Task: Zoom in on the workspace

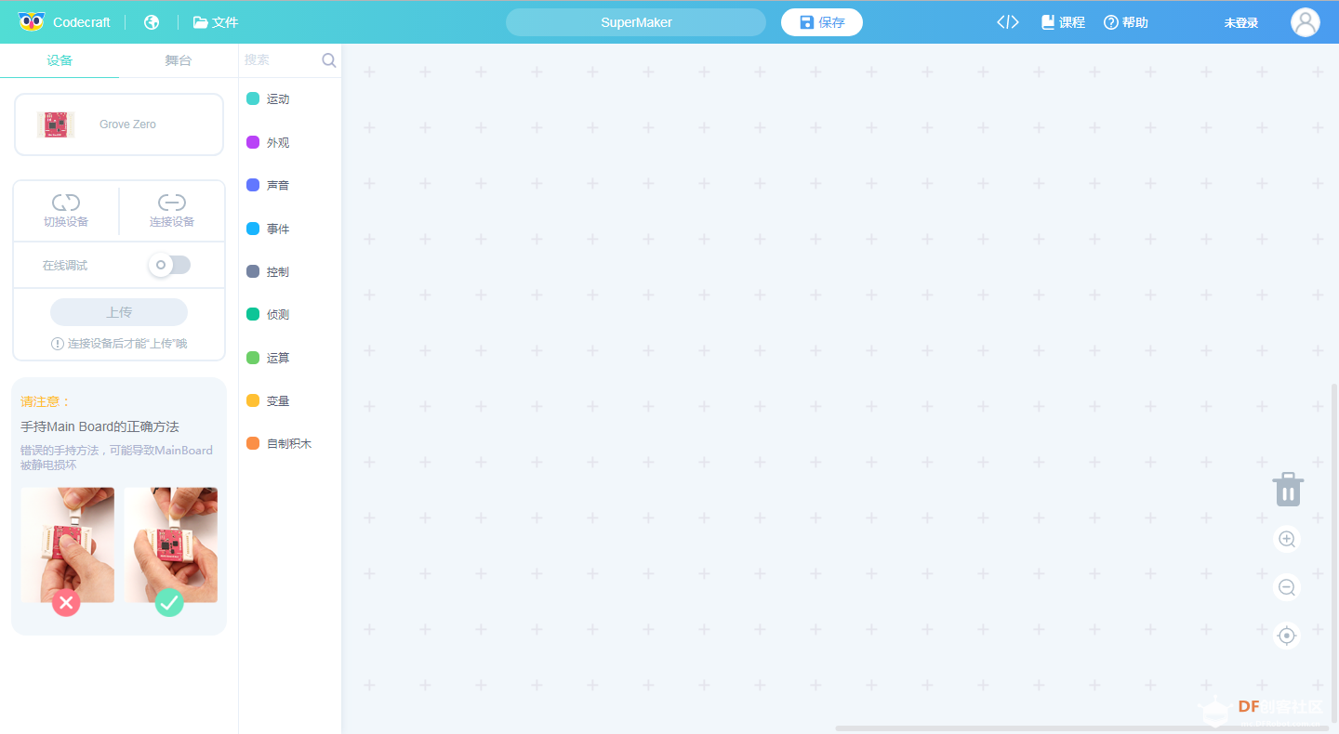Action: click(1287, 539)
